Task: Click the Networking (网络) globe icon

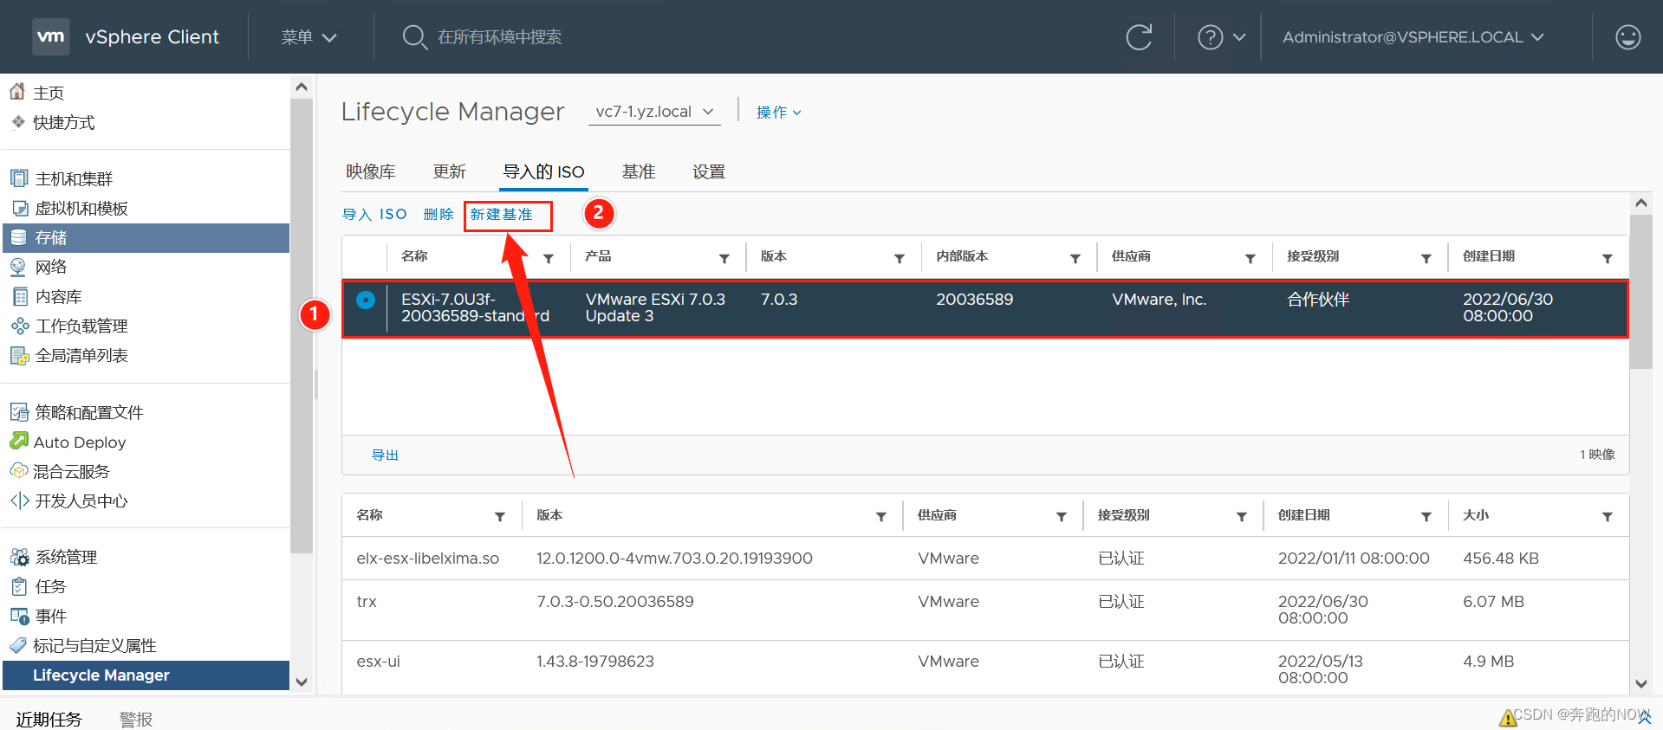Action: point(18,267)
